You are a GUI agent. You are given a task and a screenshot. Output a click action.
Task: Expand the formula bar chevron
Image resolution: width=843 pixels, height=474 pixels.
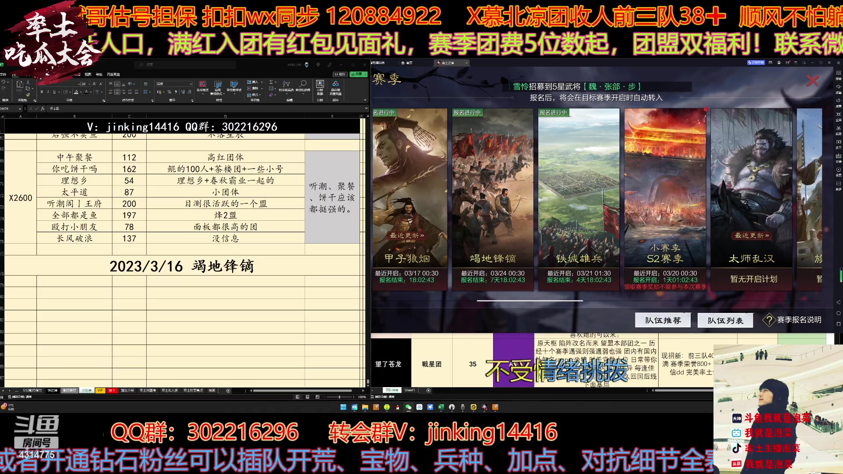(x=366, y=108)
